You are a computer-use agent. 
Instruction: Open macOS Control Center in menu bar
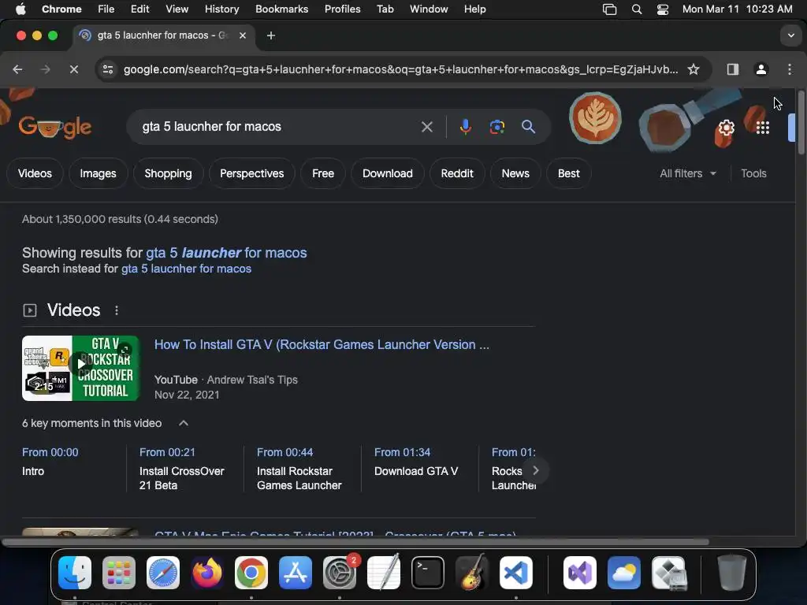point(663,9)
